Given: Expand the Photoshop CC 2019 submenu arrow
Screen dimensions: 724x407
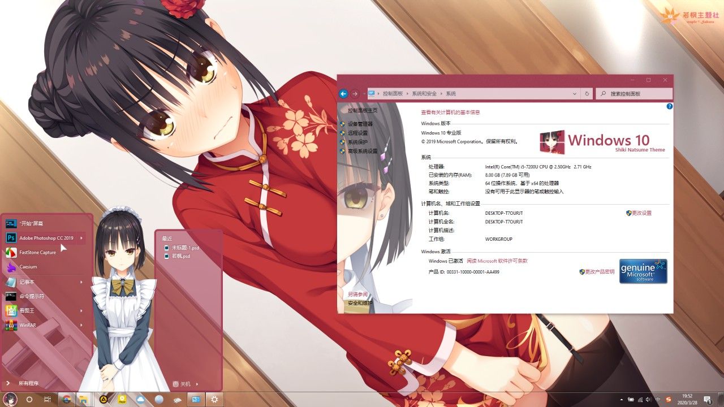Looking at the screenshot, I should 81,238.
